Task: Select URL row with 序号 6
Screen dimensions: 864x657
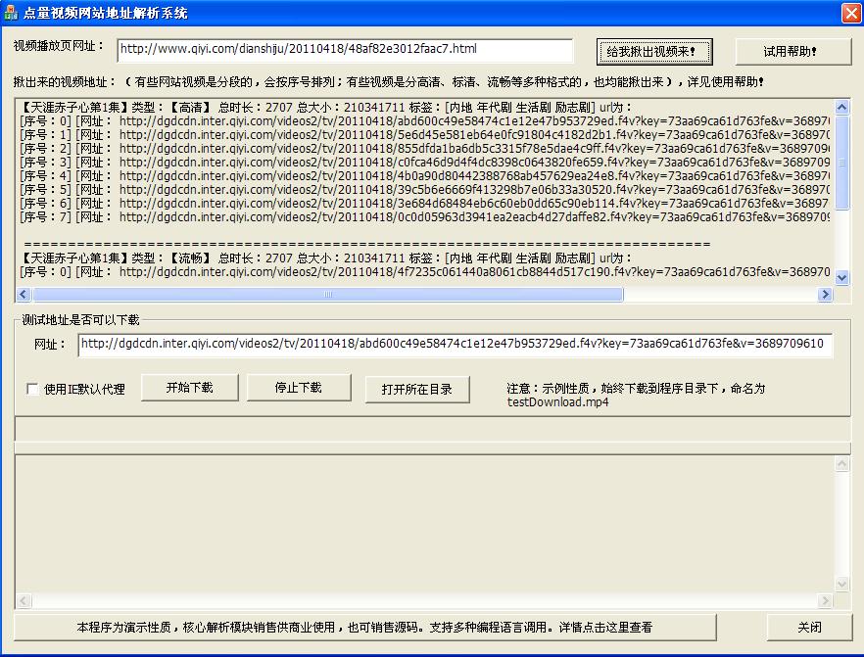Action: click(x=424, y=204)
